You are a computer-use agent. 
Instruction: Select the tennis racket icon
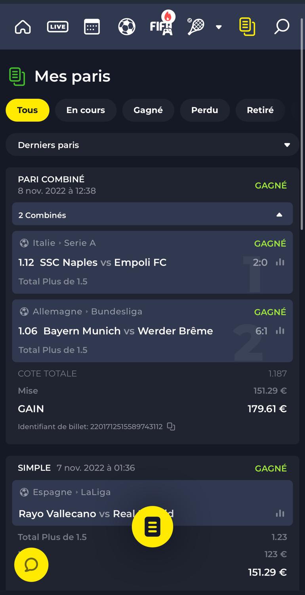coord(196,27)
